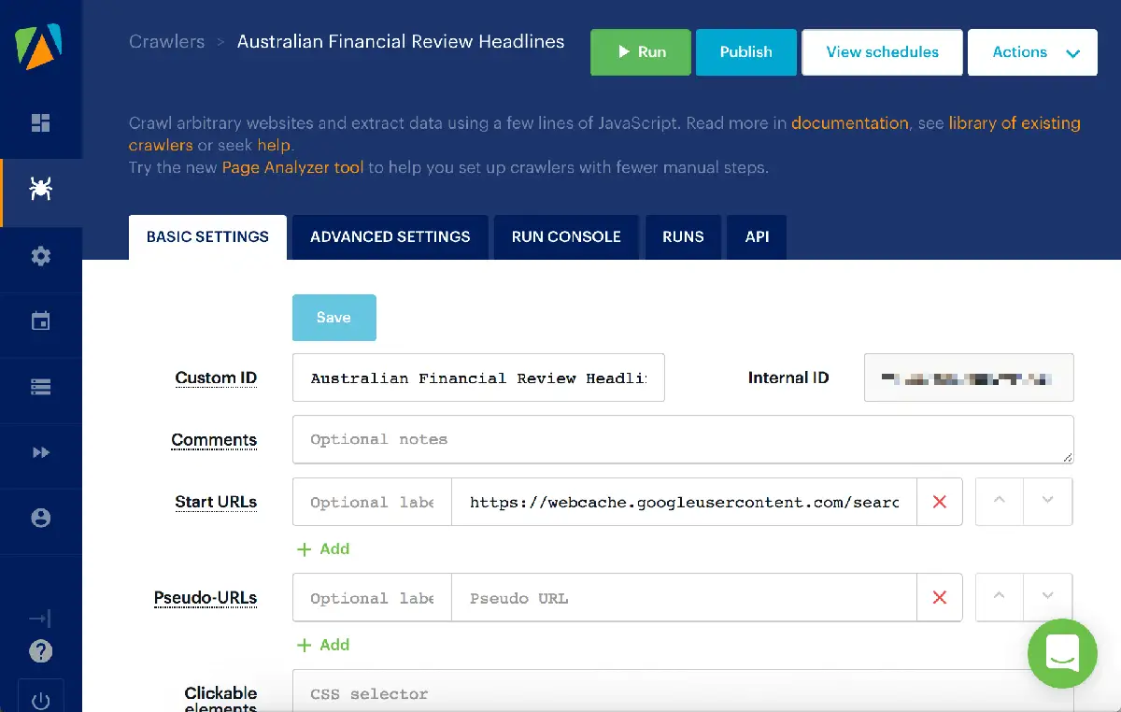This screenshot has height=712, width=1121.
Task: Click the Start URL address field
Action: pyautogui.click(x=684, y=502)
